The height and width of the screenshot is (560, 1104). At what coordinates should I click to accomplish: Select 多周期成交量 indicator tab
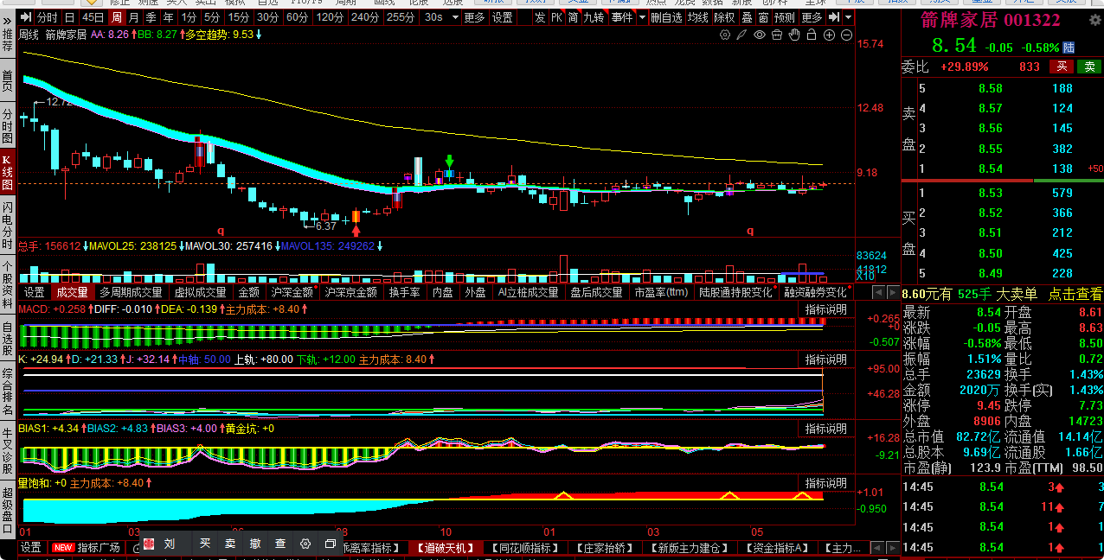tap(131, 292)
